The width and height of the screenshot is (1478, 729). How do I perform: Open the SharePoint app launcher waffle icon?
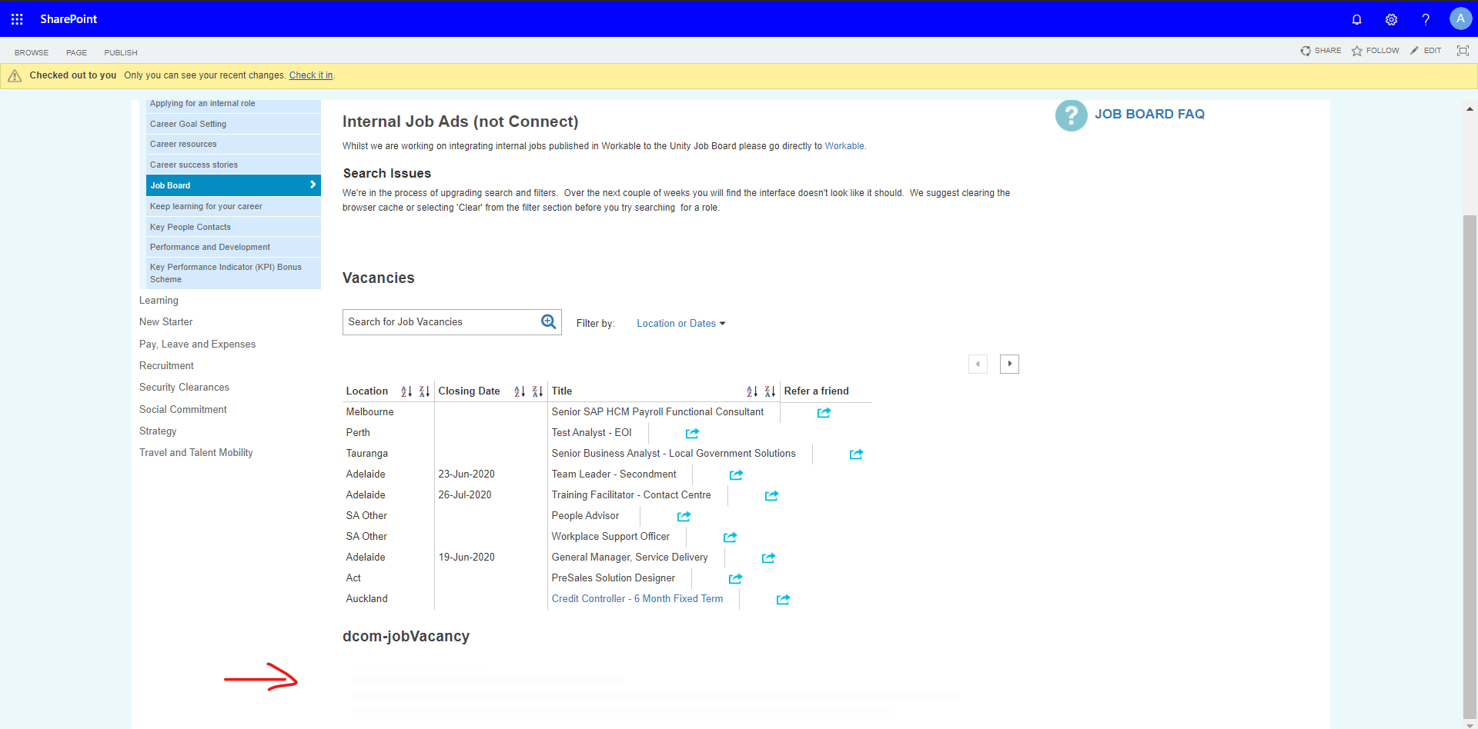16,18
